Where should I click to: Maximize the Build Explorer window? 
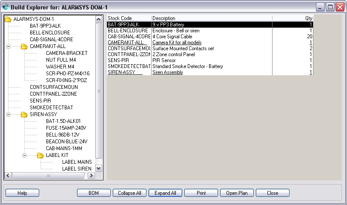[330, 7]
